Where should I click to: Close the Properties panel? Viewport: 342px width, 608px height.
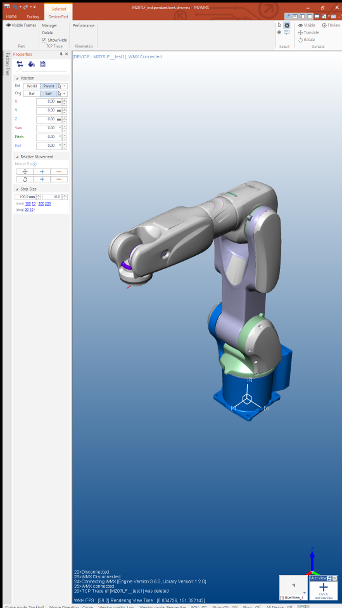tap(66, 54)
